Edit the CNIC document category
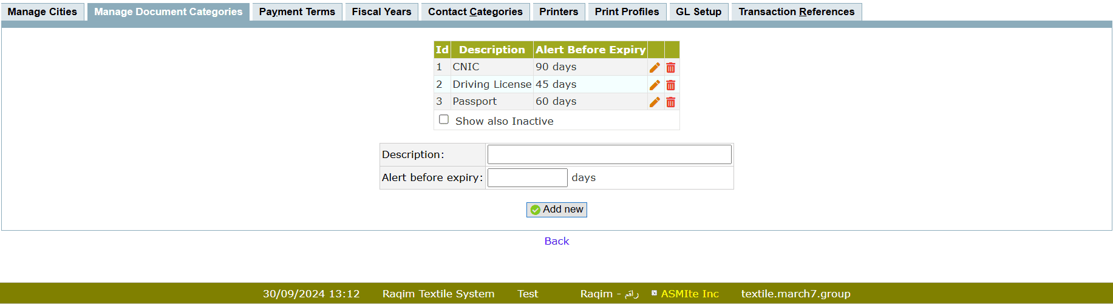 tap(655, 67)
